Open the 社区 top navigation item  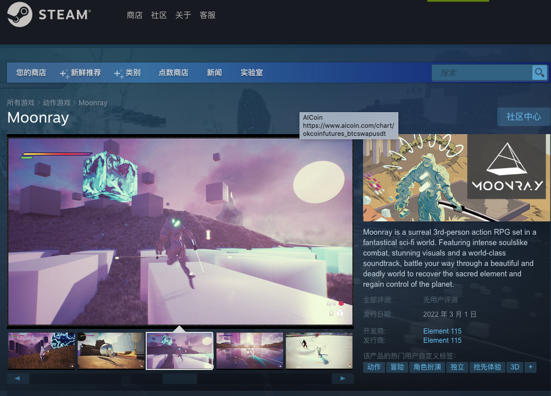click(159, 15)
